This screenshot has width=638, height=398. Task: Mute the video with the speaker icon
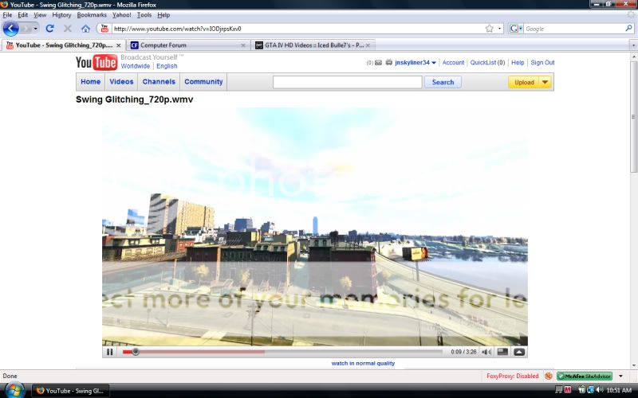tap(486, 352)
